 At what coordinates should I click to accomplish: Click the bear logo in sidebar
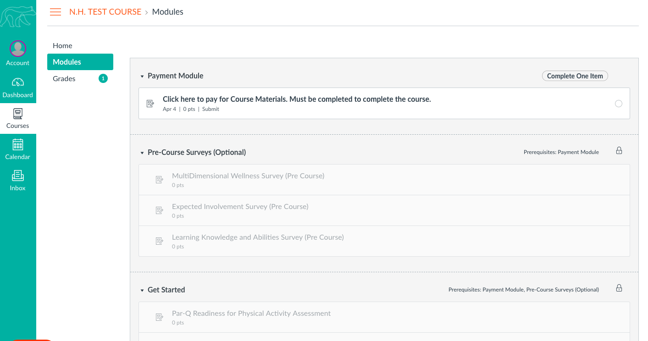(17, 16)
